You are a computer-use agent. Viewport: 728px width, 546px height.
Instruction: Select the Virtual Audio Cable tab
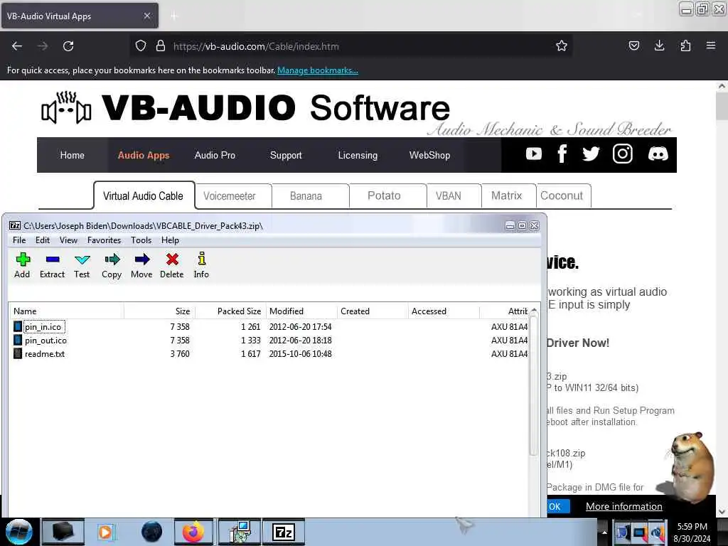[144, 196]
